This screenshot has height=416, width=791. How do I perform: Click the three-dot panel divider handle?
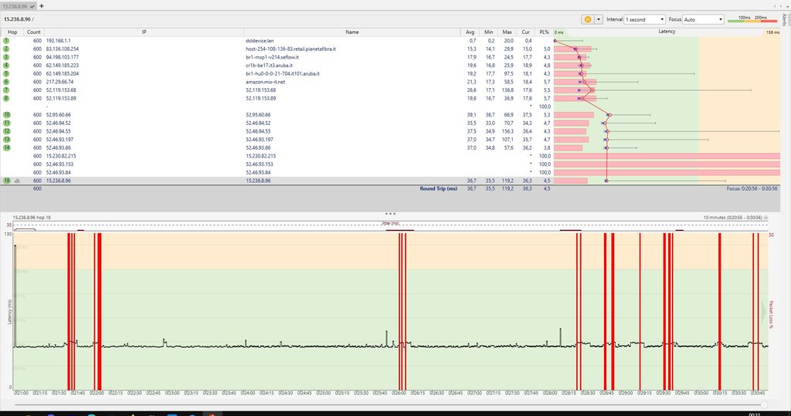tap(390, 213)
